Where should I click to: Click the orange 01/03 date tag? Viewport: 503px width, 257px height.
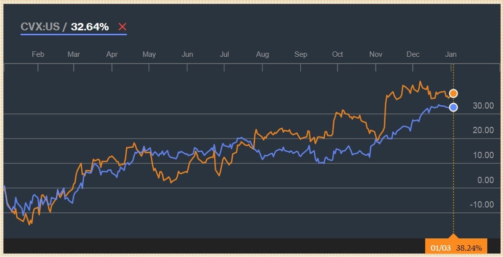[x=440, y=248]
